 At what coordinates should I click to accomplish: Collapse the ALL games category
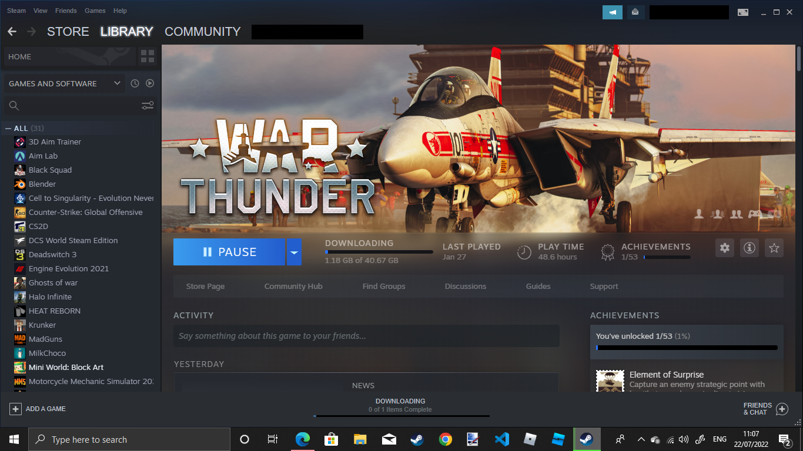tap(8, 128)
